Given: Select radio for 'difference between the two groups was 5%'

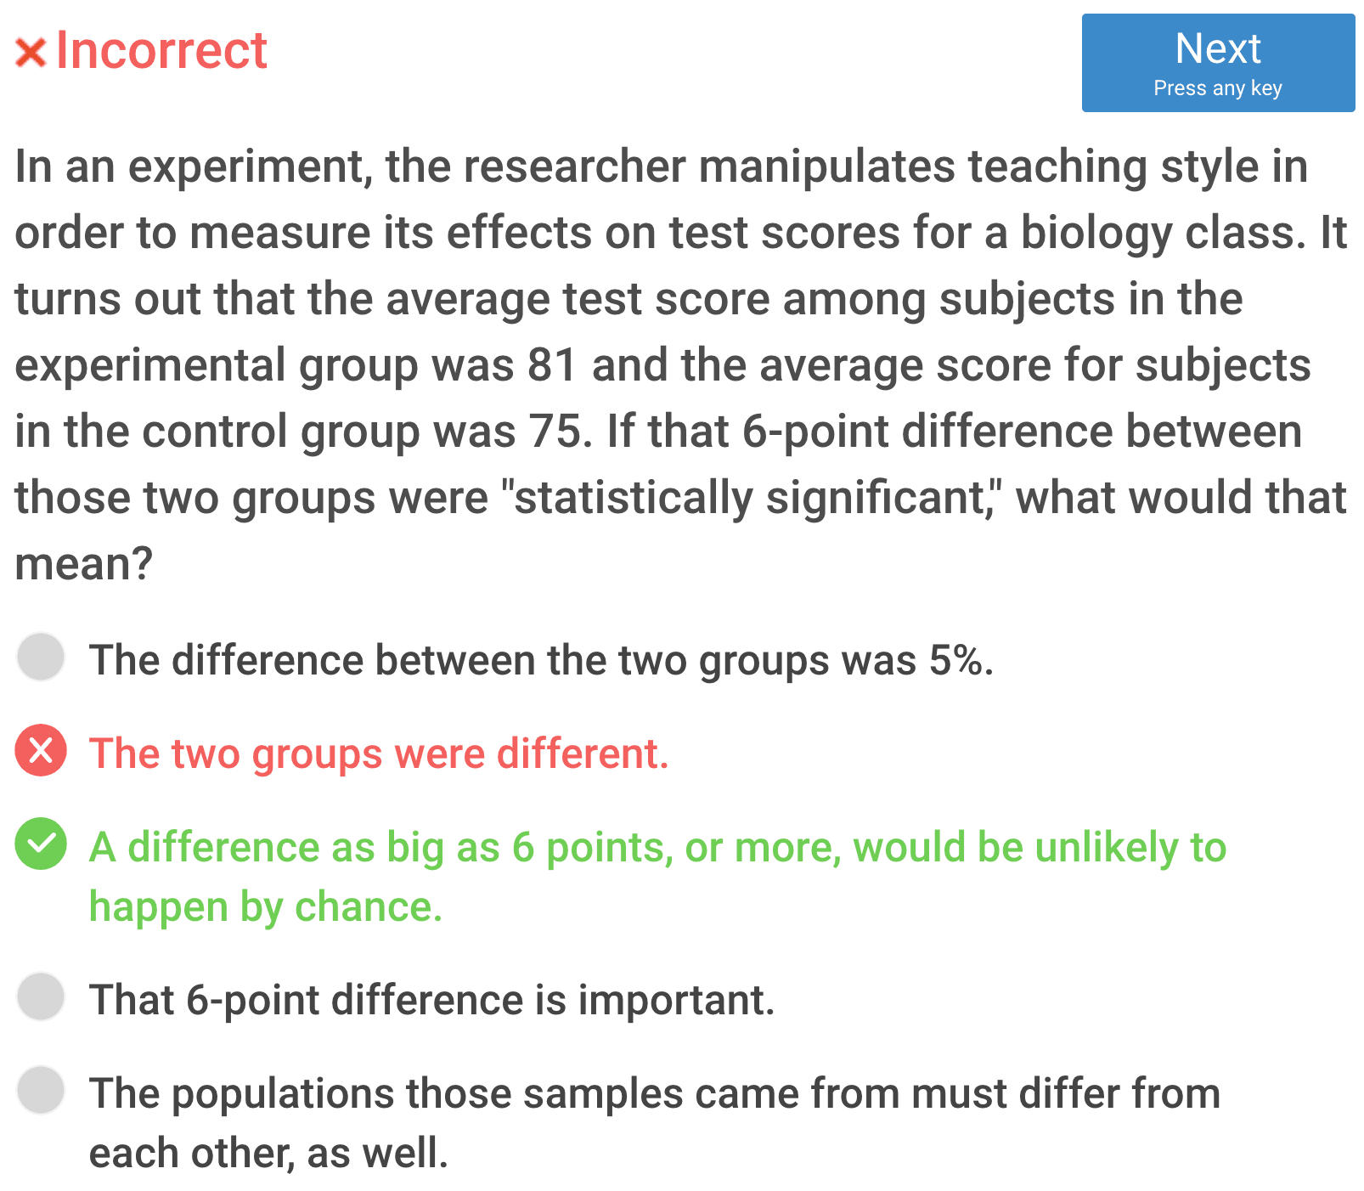Looking at the screenshot, I should (41, 657).
